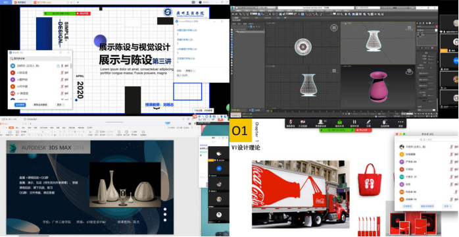Expand the More dropdown in Mac participants window

[x=447, y=206]
